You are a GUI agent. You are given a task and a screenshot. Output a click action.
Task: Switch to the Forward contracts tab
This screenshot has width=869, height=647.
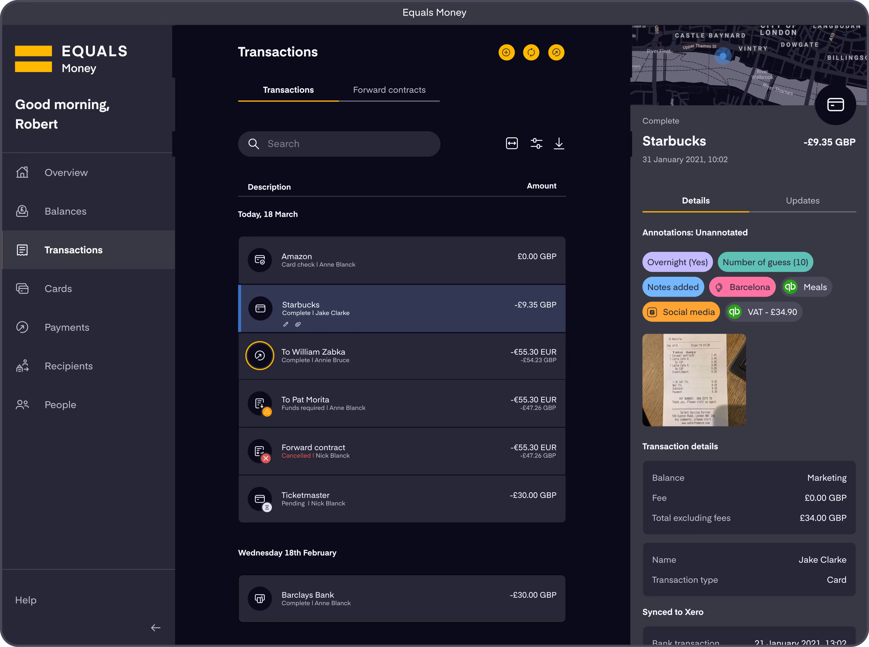coord(389,90)
